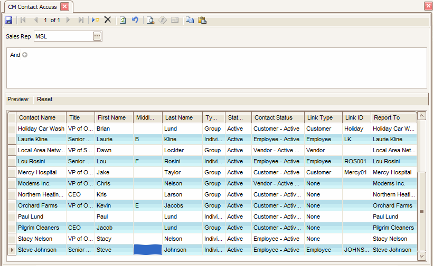This screenshot has width=433, height=266.
Task: Add a filter condition with plus icon
Action: pyautogui.click(x=25, y=55)
